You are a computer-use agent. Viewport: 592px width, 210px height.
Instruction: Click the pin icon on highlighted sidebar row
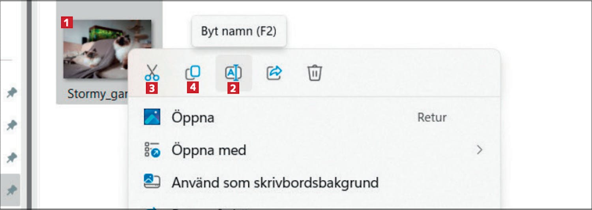12,191
